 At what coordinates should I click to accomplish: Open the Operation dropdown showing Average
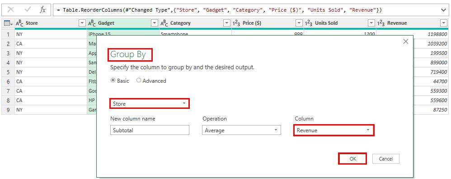241,130
